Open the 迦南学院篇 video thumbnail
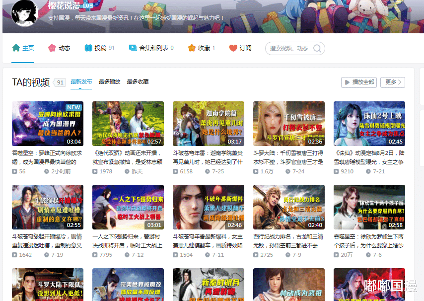This screenshot has width=424, height=301. tap(209, 124)
